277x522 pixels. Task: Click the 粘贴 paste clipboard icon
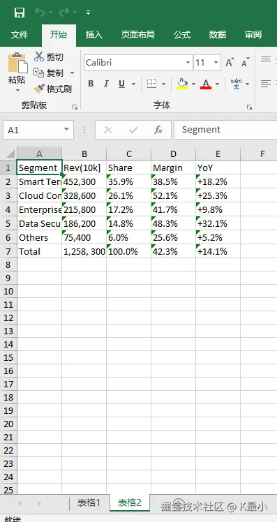pos(17,63)
